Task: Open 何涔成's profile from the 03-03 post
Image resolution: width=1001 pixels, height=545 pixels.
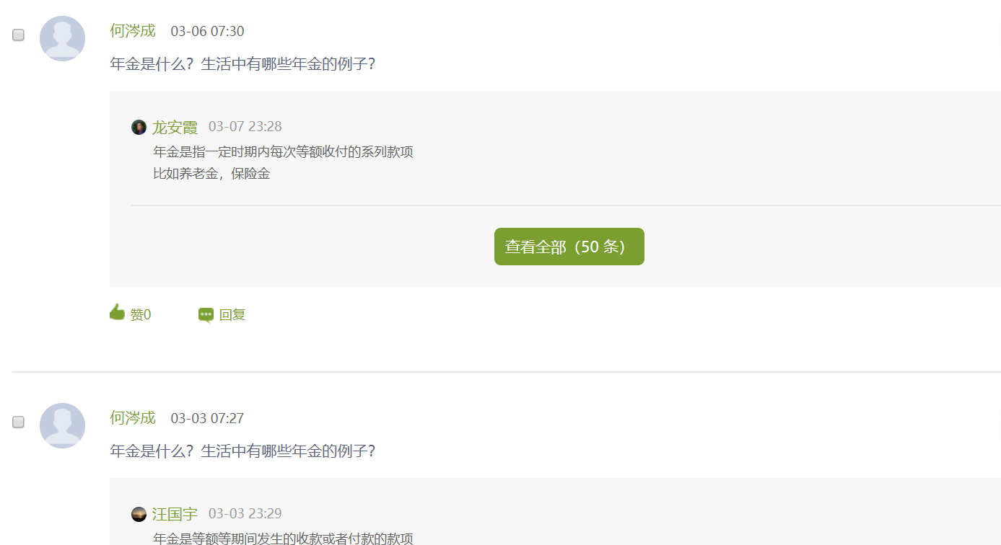Action: pos(133,417)
